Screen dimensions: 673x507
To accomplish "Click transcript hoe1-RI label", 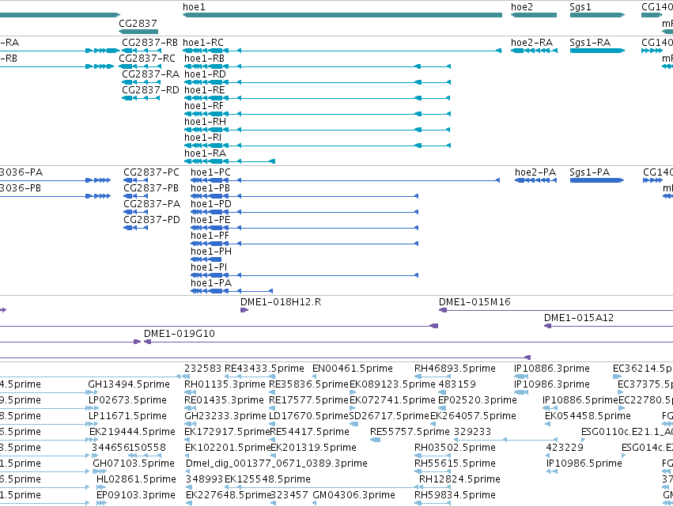I will tap(202, 138).
